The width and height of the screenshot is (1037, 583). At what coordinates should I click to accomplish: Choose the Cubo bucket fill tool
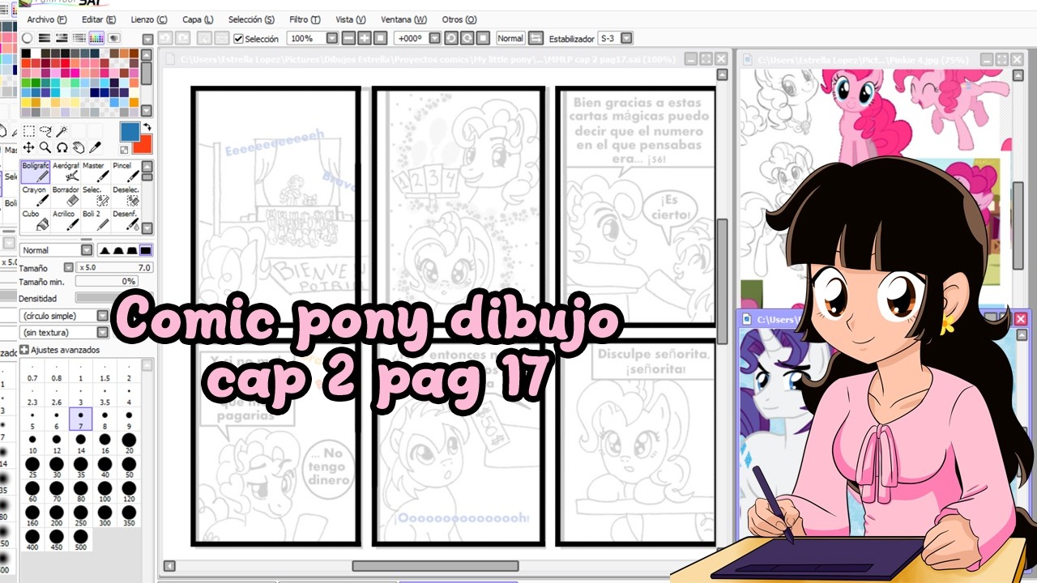(x=36, y=220)
